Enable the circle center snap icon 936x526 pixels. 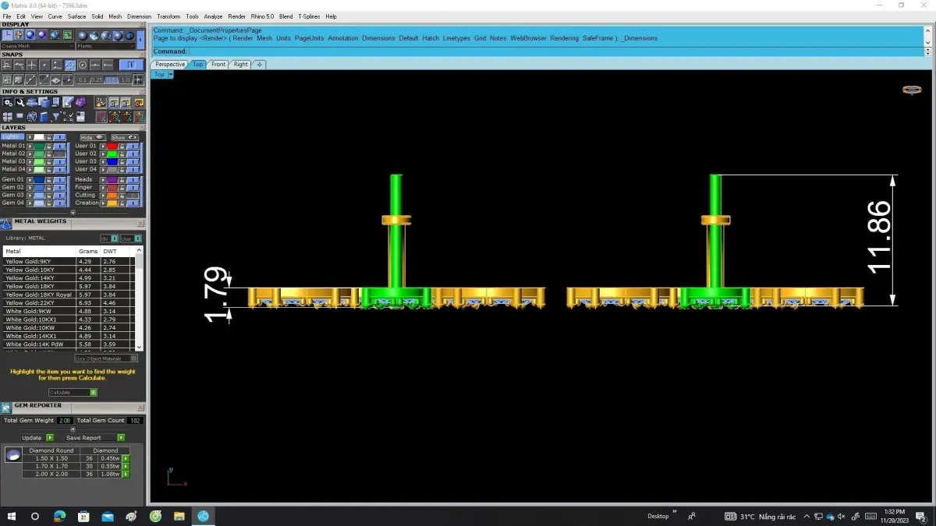click(x=83, y=65)
